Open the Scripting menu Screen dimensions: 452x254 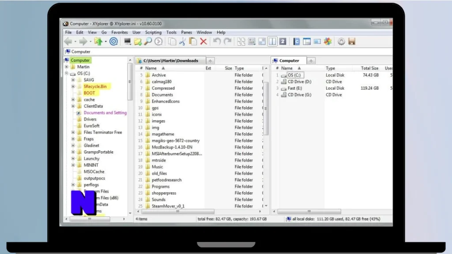pyautogui.click(x=153, y=33)
